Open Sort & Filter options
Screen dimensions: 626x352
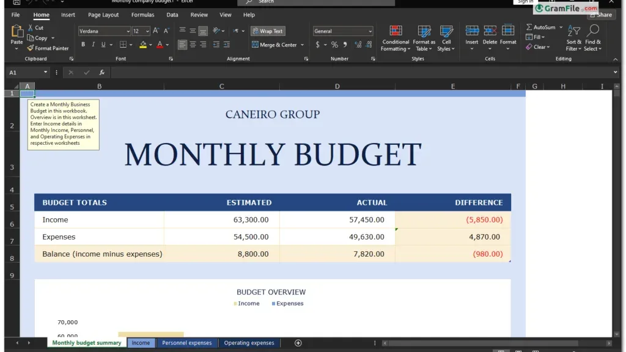click(x=573, y=38)
